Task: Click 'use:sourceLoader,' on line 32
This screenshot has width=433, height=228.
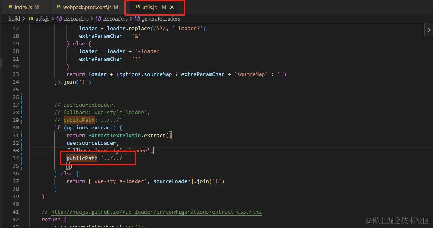Action: coord(93,143)
